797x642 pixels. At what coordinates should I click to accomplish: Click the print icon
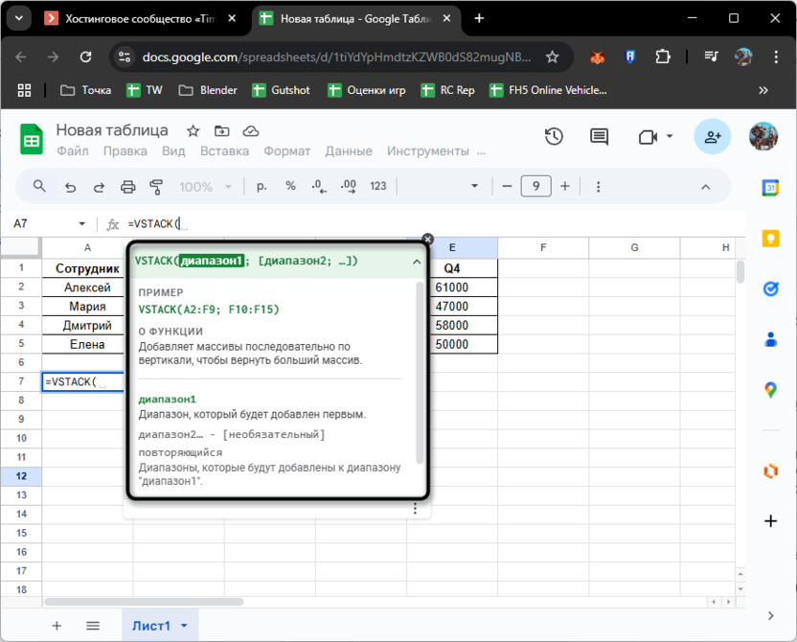tap(127, 187)
